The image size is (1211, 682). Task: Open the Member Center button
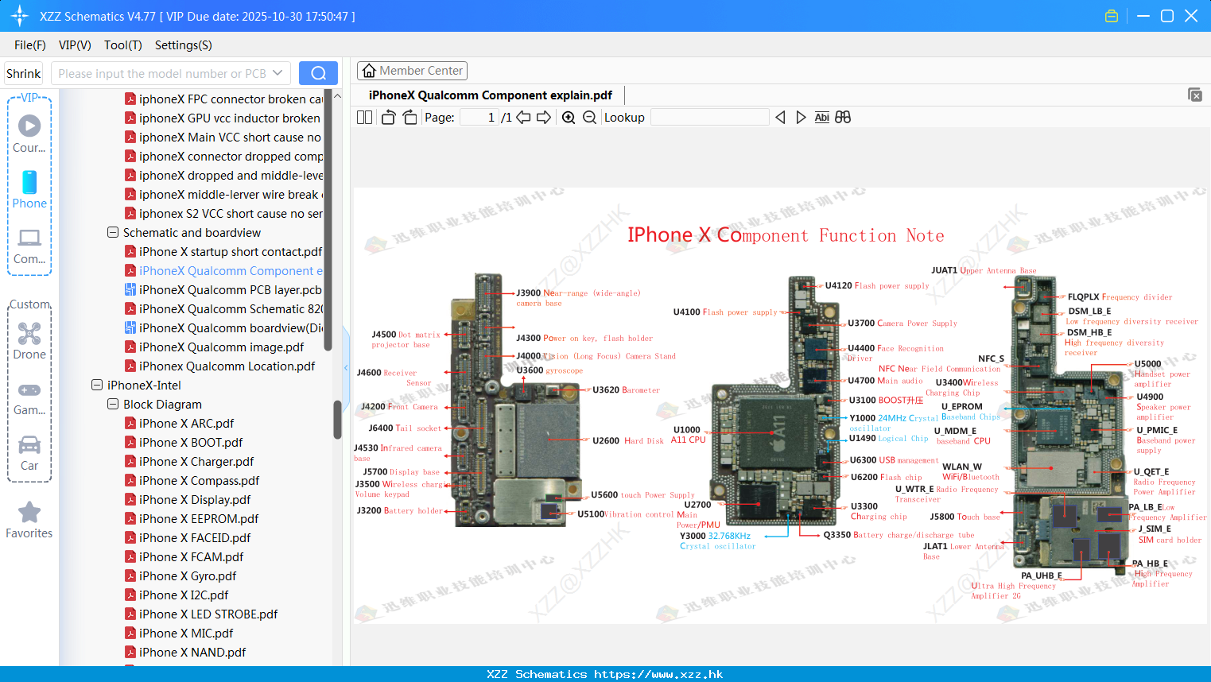(x=412, y=71)
